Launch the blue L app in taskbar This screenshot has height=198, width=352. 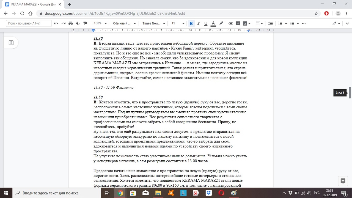point(183,193)
